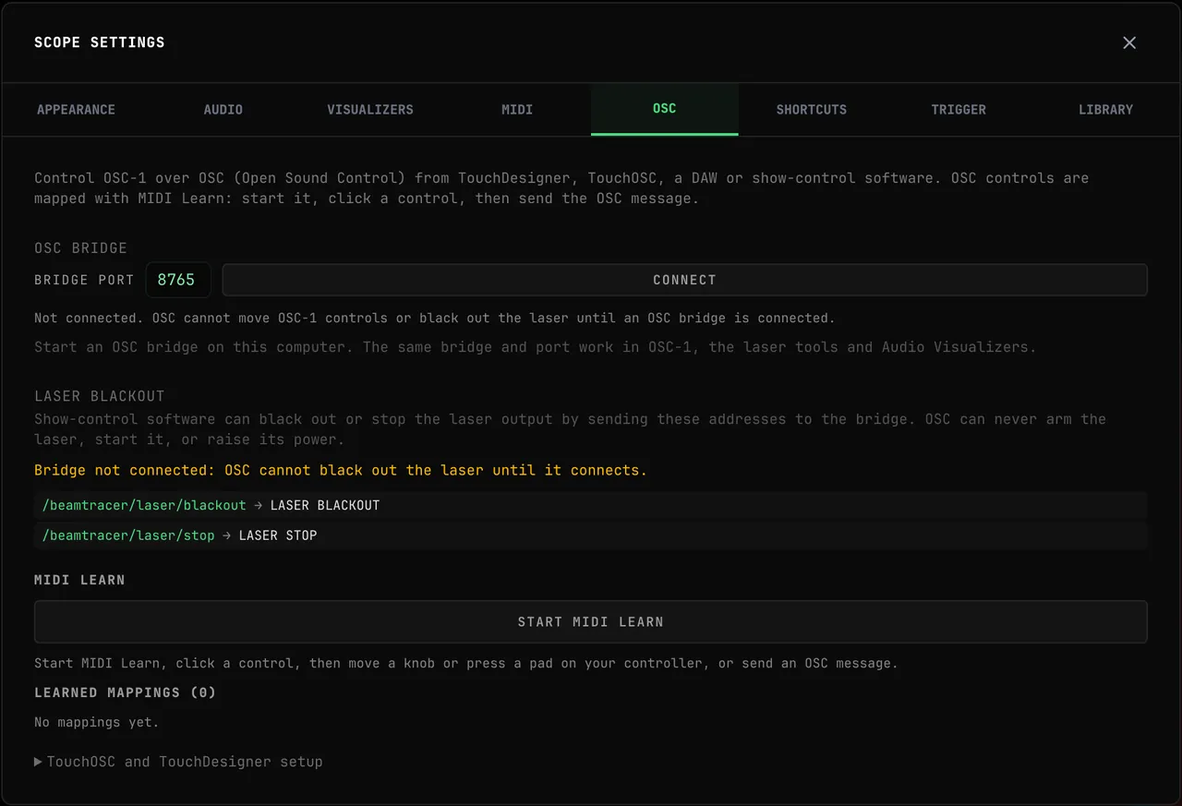The width and height of the screenshot is (1182, 806).
Task: Go to the Visualizers tab
Action: [x=370, y=109]
